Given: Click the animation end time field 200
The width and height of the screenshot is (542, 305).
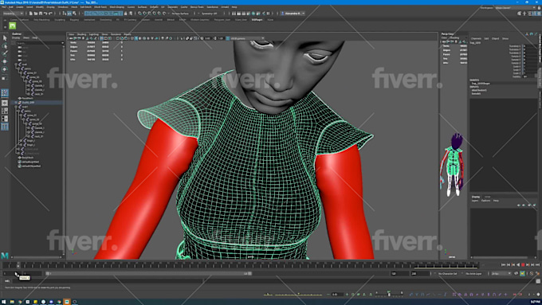Looking at the screenshot, I should pos(420,274).
